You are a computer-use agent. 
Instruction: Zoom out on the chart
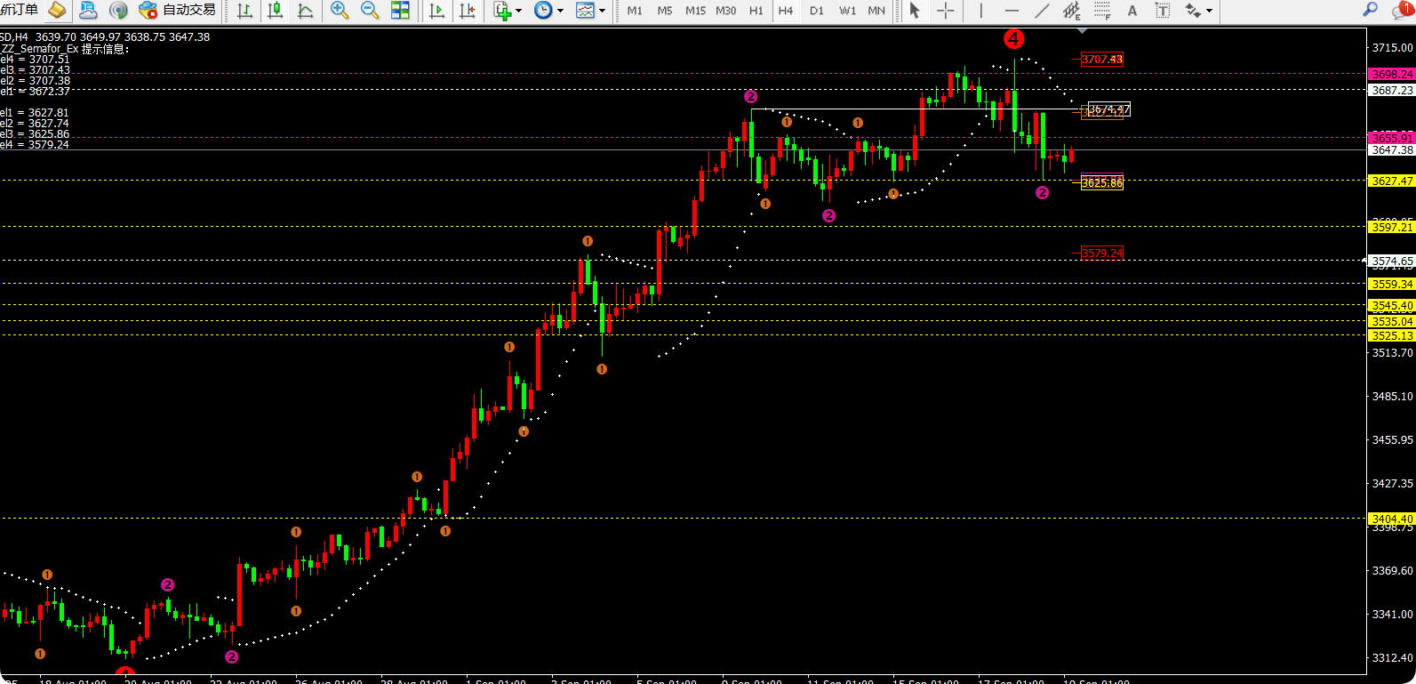point(370,10)
